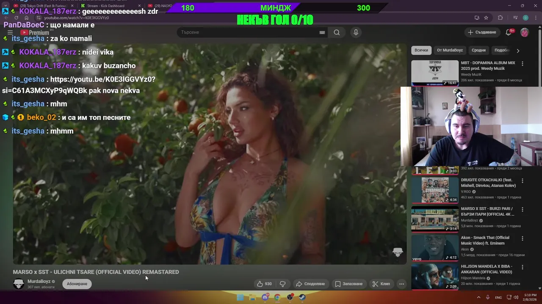Open the on-screen keyboard icon in search box

[x=322, y=33]
